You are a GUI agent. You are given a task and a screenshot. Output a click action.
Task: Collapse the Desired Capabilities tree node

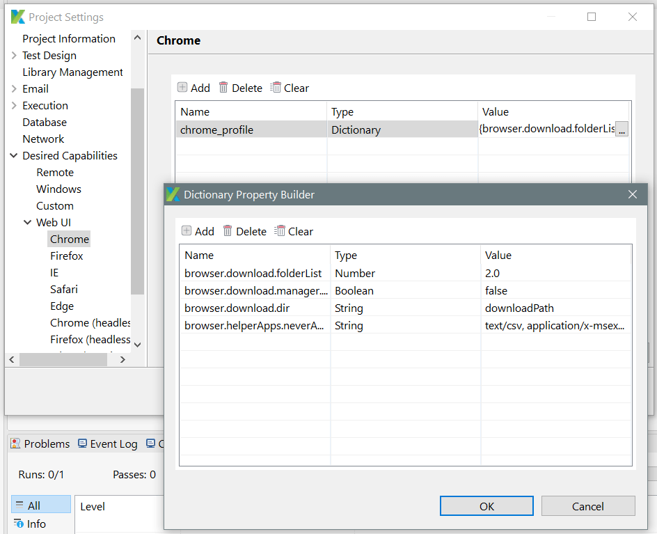[x=15, y=155]
